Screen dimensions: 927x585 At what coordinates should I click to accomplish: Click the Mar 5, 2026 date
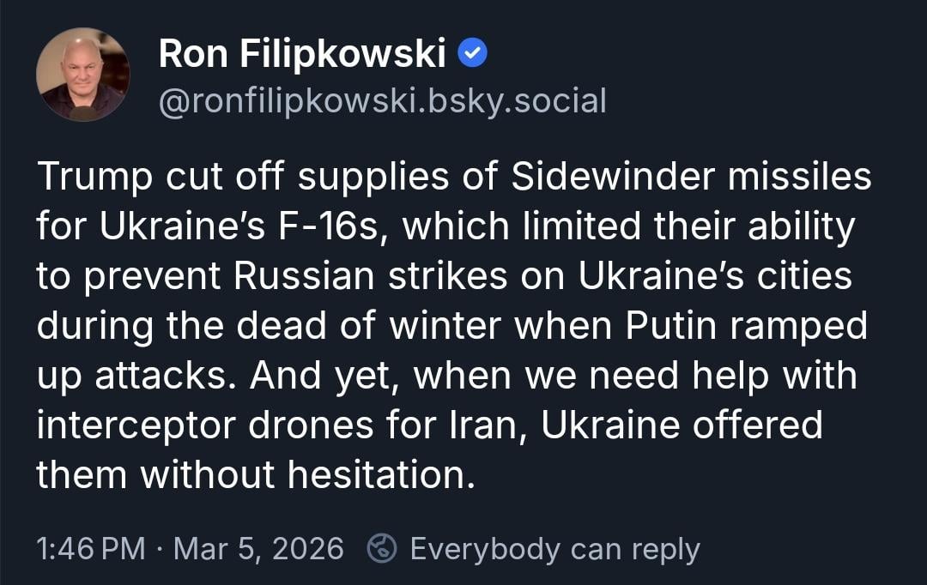(258, 548)
